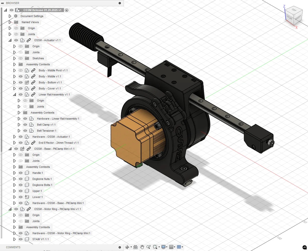This screenshot has height=251, width=308.
Task: Toggle visibility of Belt Tensioner:1
Action: point(25,130)
